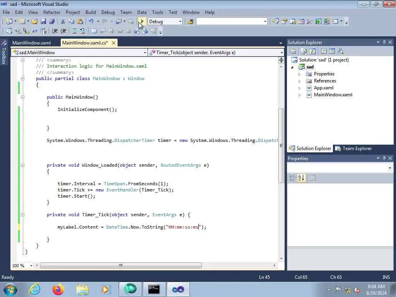Screen dimensions: 396x297
Task: Click the Refresh icon in Solution Explorer
Action: tap(312, 51)
